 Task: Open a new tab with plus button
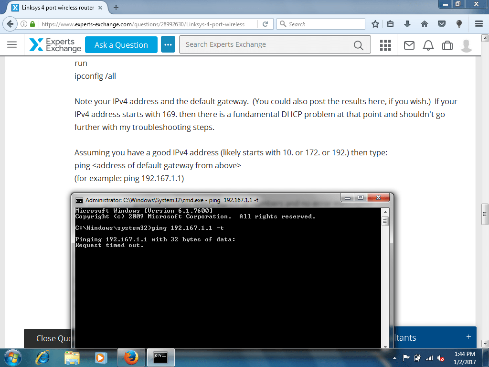(x=116, y=8)
